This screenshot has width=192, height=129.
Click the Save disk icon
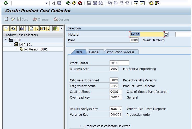click(59, 3)
